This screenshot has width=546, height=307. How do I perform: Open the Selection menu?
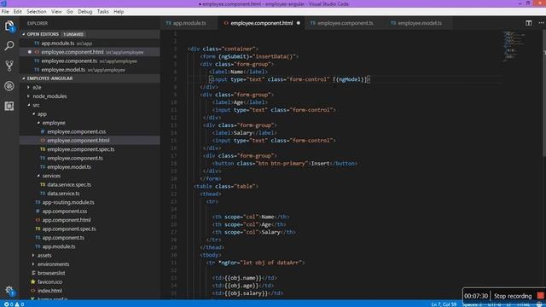(x=36, y=11)
